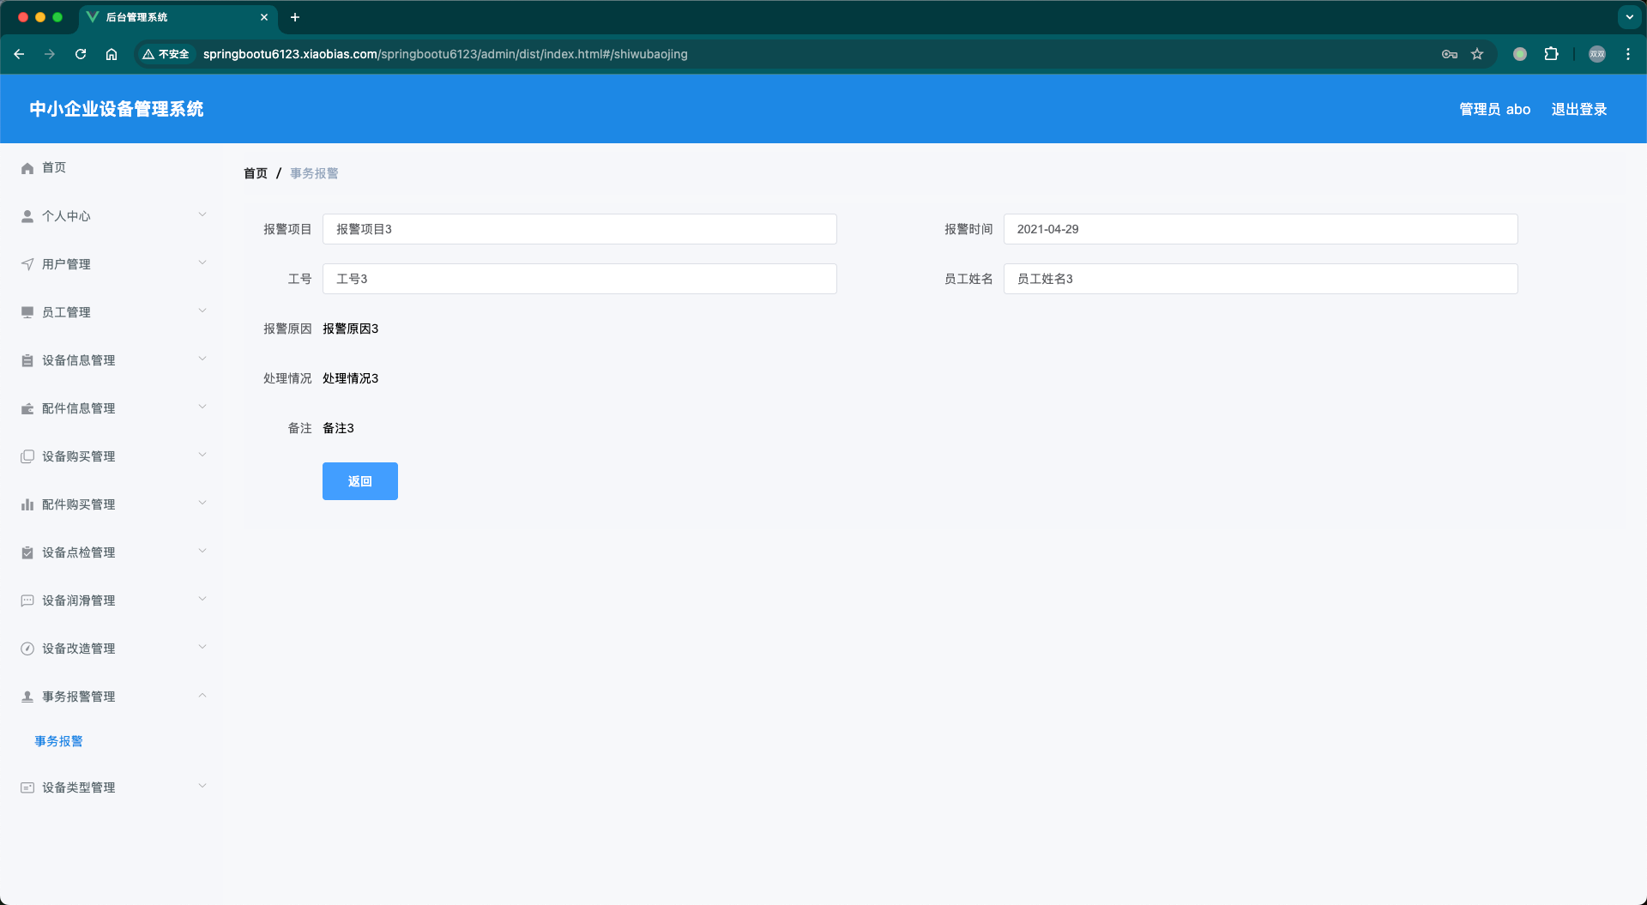Image resolution: width=1647 pixels, height=905 pixels.
Task: Open the saved passwords key icon
Action: [1450, 54]
